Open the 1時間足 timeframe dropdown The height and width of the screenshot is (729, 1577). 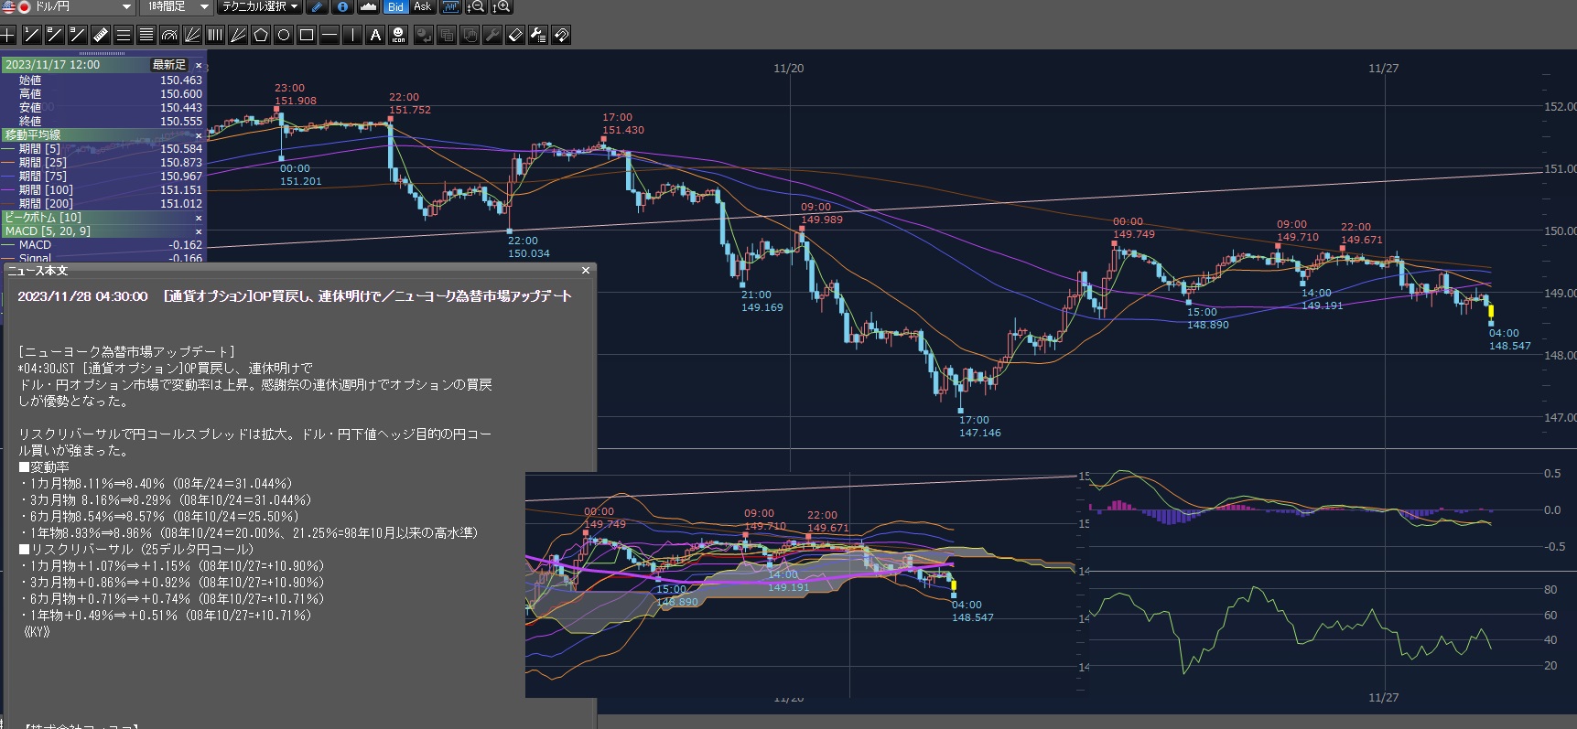[x=203, y=7]
